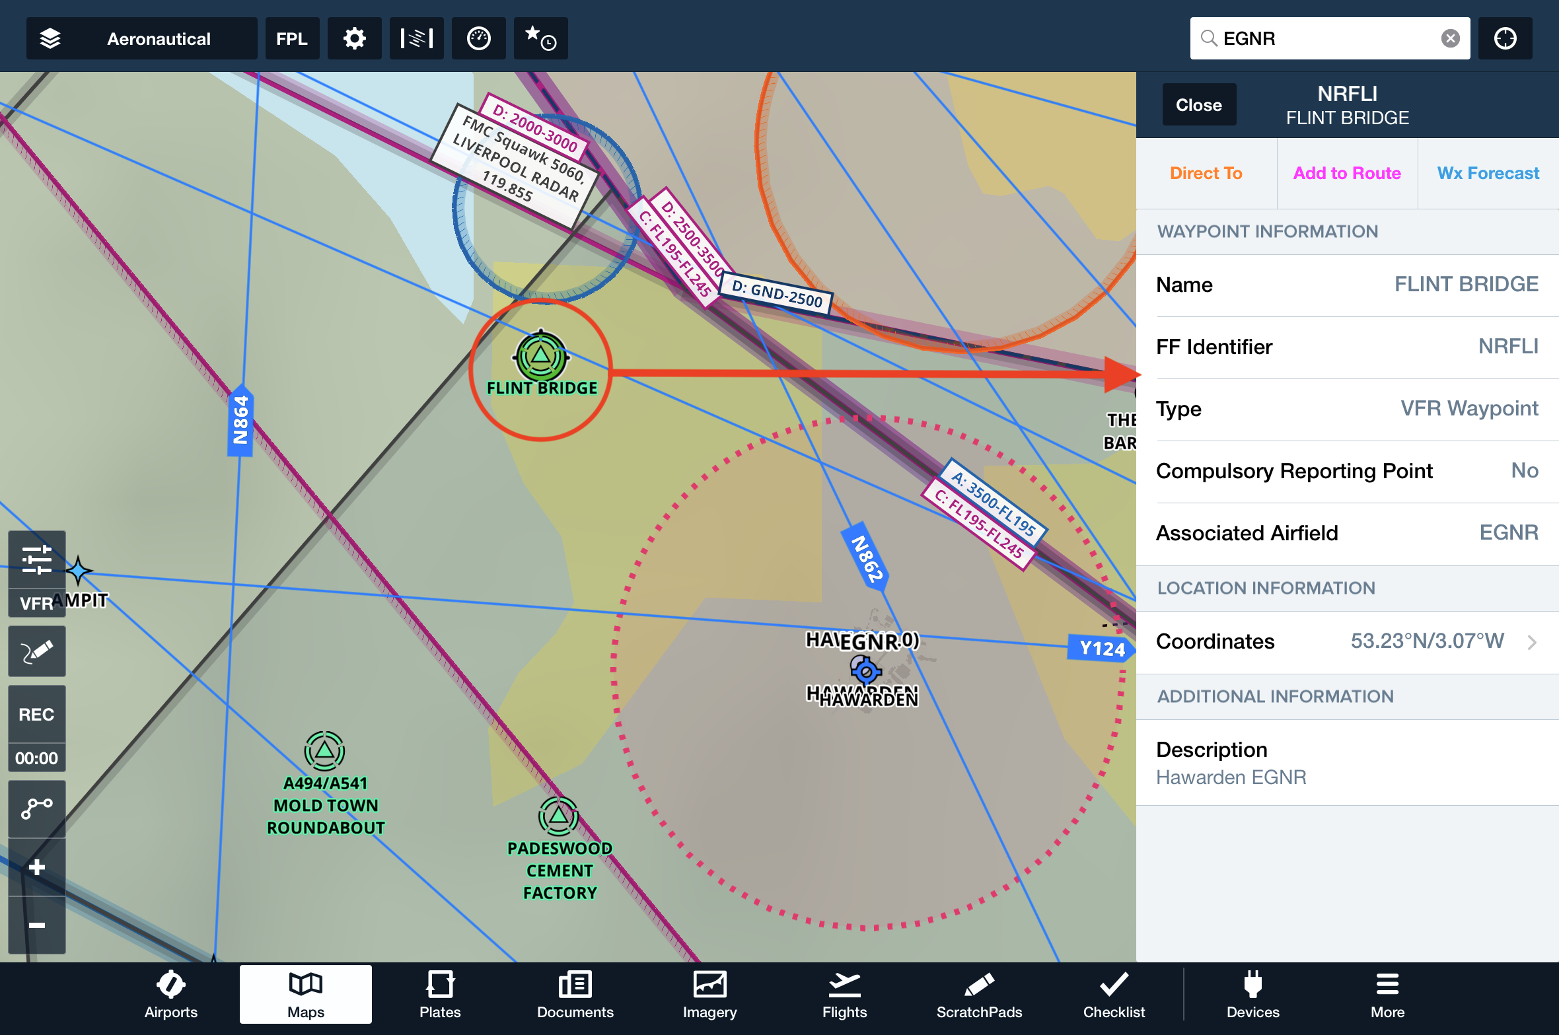
Task: Toggle the approach runway extension icon
Action: point(416,38)
